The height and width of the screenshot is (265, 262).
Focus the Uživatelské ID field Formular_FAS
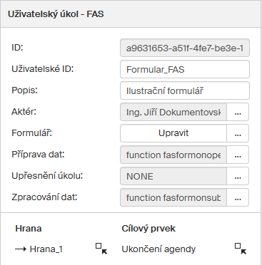pos(185,69)
